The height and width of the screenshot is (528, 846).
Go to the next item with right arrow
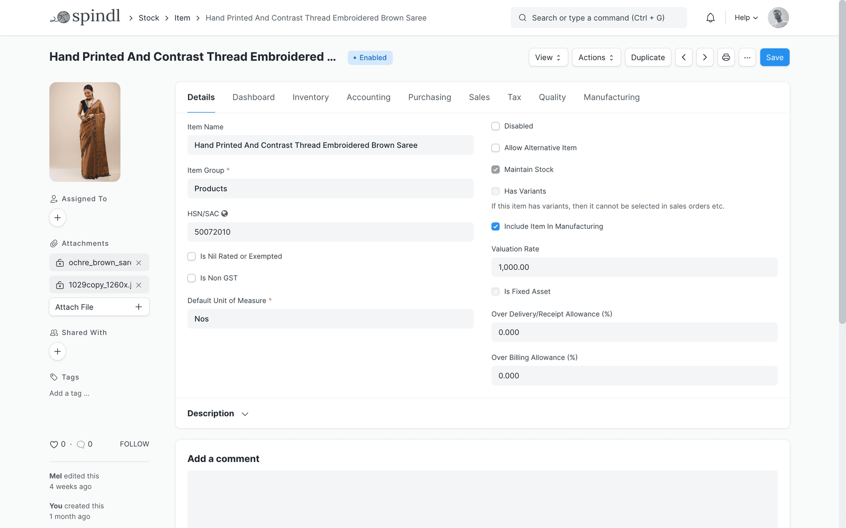coord(705,57)
